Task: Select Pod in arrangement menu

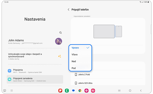Action: click(80, 68)
